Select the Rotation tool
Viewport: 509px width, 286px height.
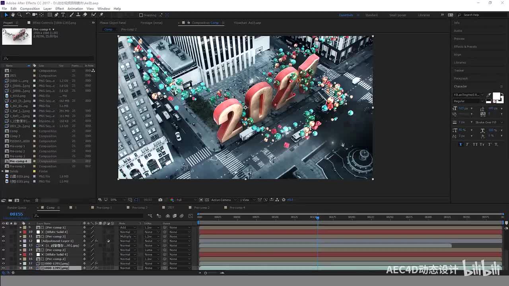(28, 15)
